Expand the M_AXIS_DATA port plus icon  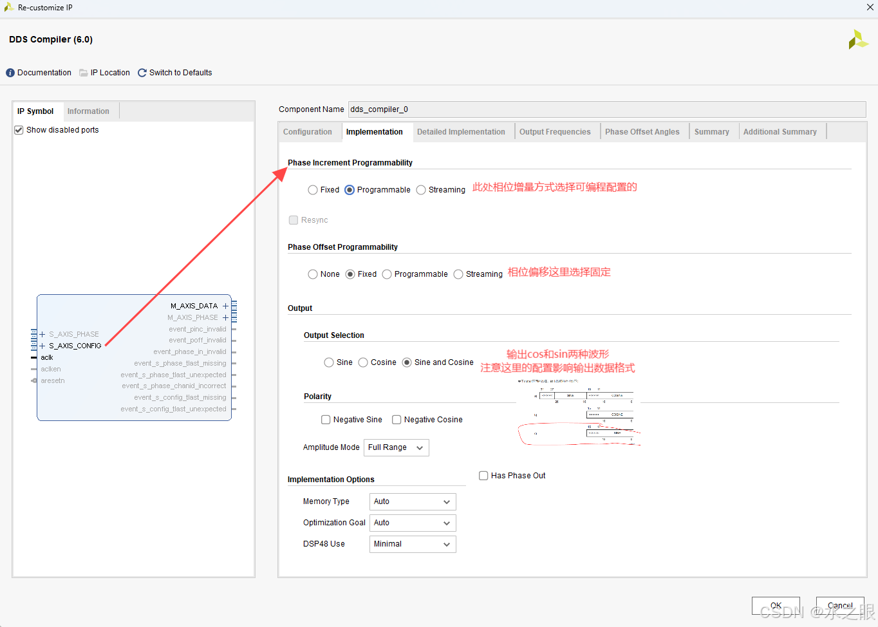point(225,306)
